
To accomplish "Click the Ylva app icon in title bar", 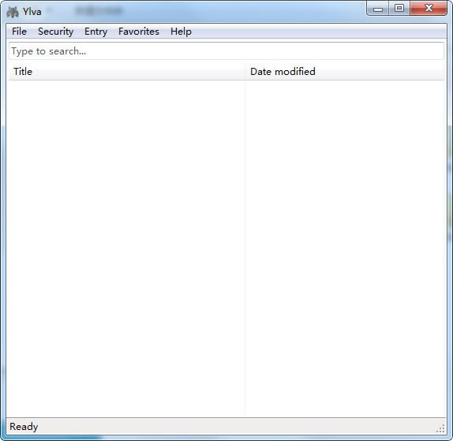I will (13, 12).
